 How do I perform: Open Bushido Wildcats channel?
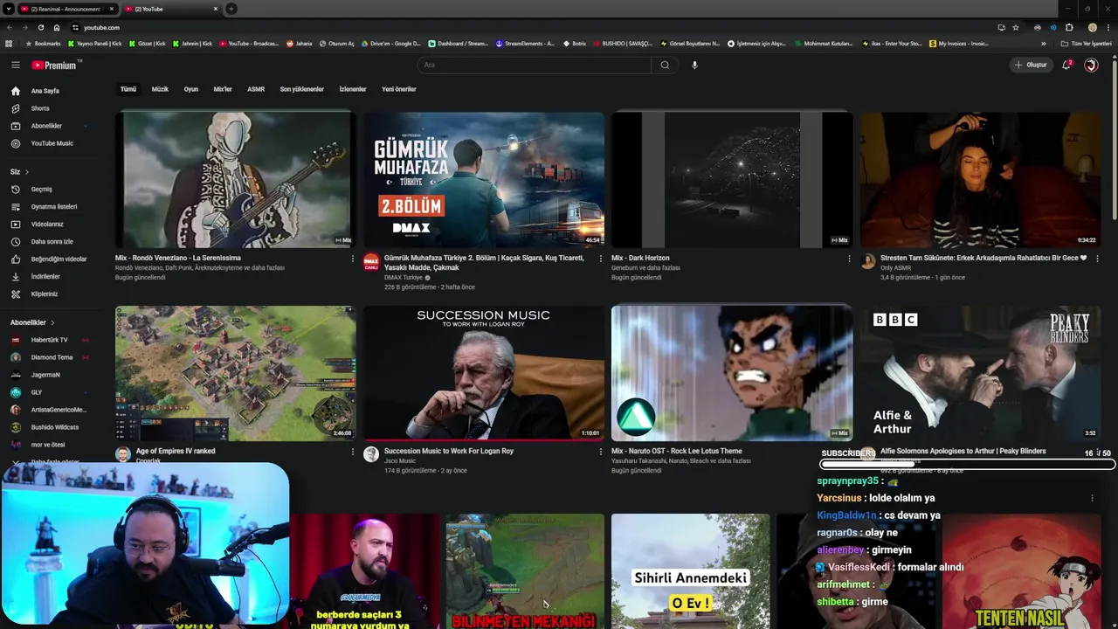(48, 427)
